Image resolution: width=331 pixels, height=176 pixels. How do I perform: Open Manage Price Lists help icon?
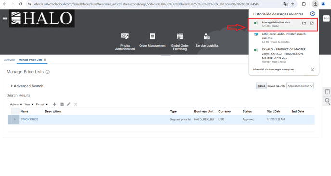48,72
